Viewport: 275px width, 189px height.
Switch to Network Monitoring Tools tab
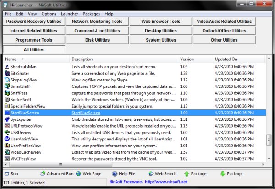97,22
